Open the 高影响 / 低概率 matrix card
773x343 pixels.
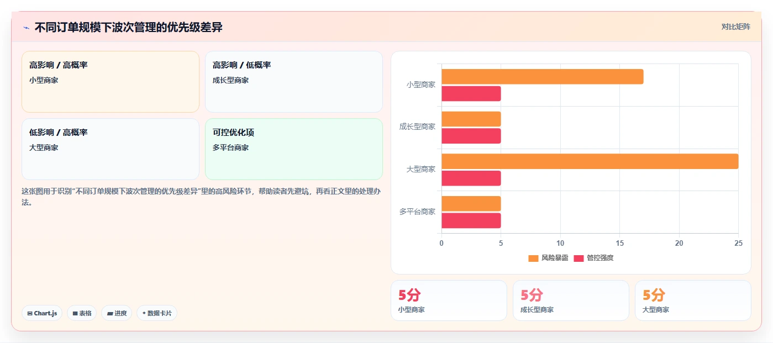(x=294, y=82)
